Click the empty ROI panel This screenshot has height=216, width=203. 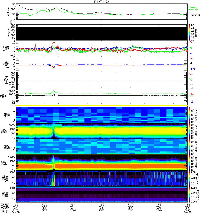pyautogui.click(x=101, y=22)
